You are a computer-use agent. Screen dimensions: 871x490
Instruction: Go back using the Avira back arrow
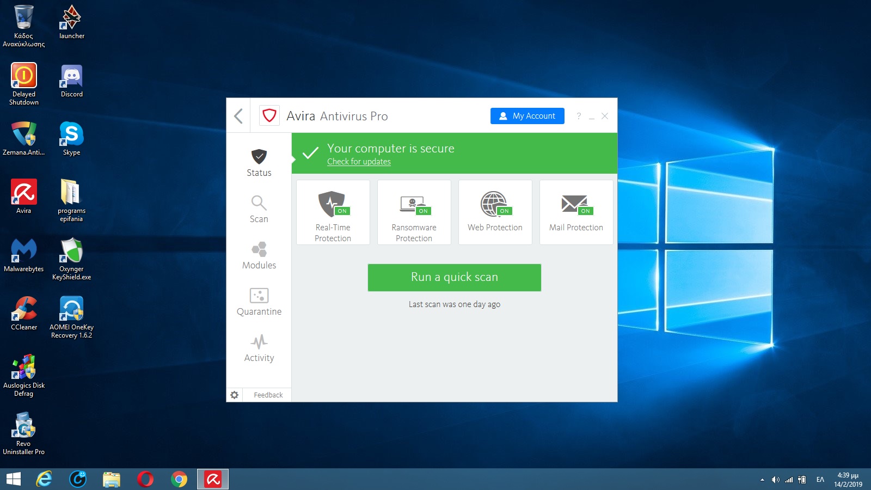point(238,116)
